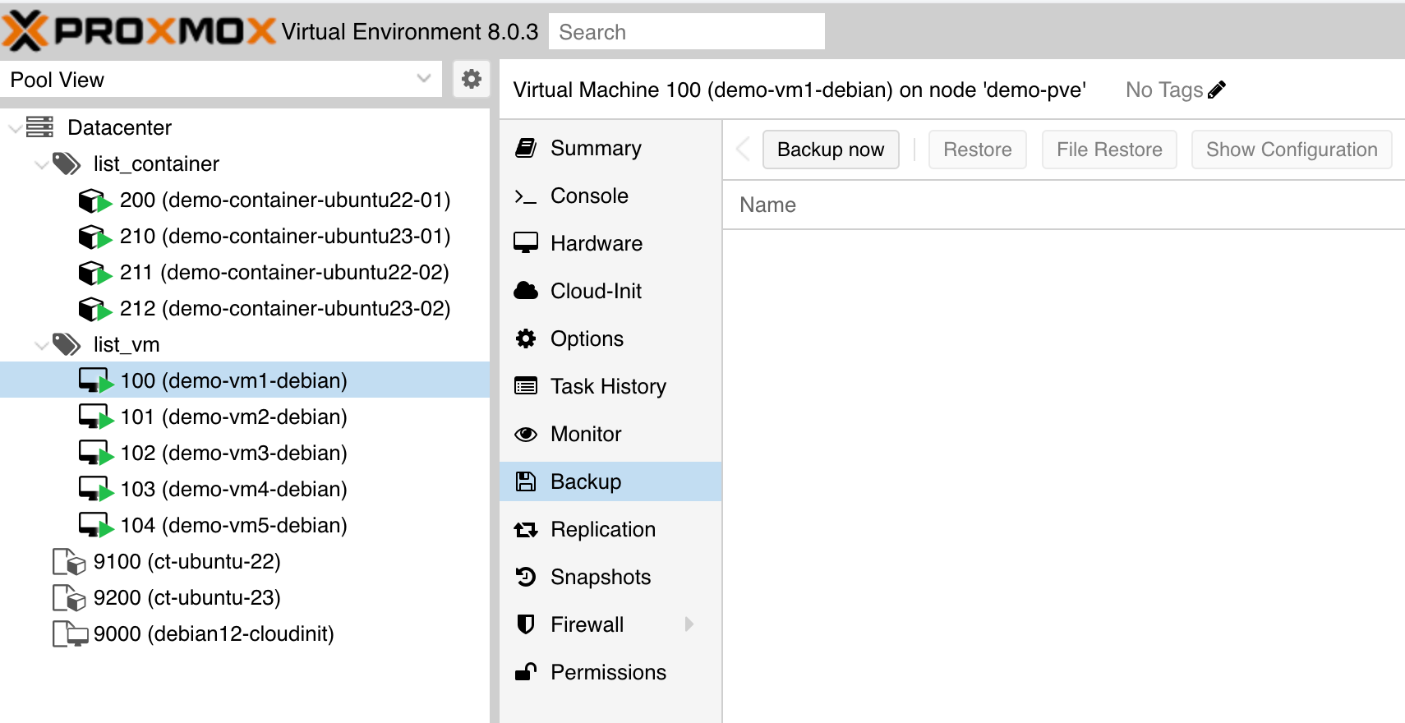Select 9000 (debian12-cloudinit) template
The width and height of the screenshot is (1405, 723).
tap(245, 633)
